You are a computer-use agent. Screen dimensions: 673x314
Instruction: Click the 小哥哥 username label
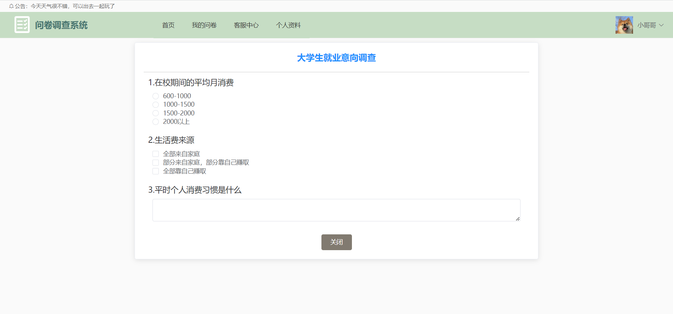pyautogui.click(x=647, y=25)
